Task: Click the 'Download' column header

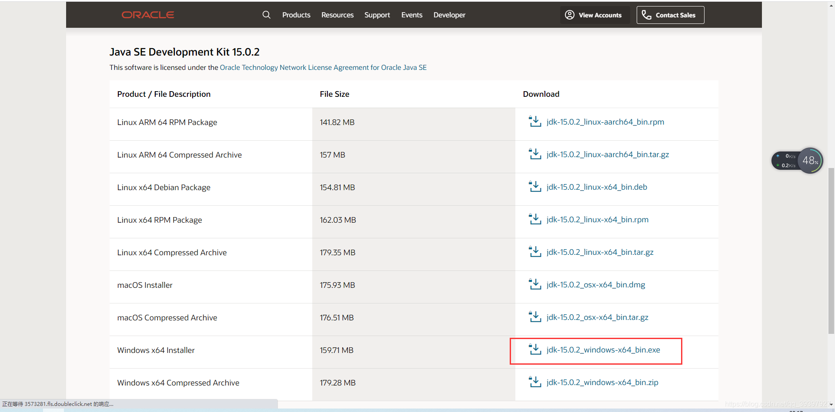Action: [541, 94]
